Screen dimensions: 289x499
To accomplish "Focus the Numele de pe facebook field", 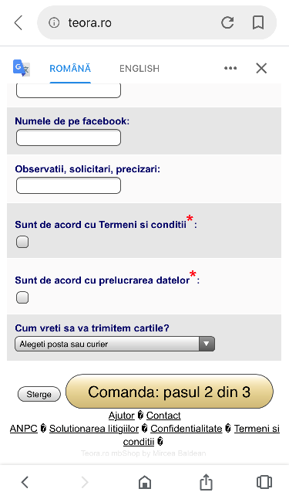I will pyautogui.click(x=69, y=137).
